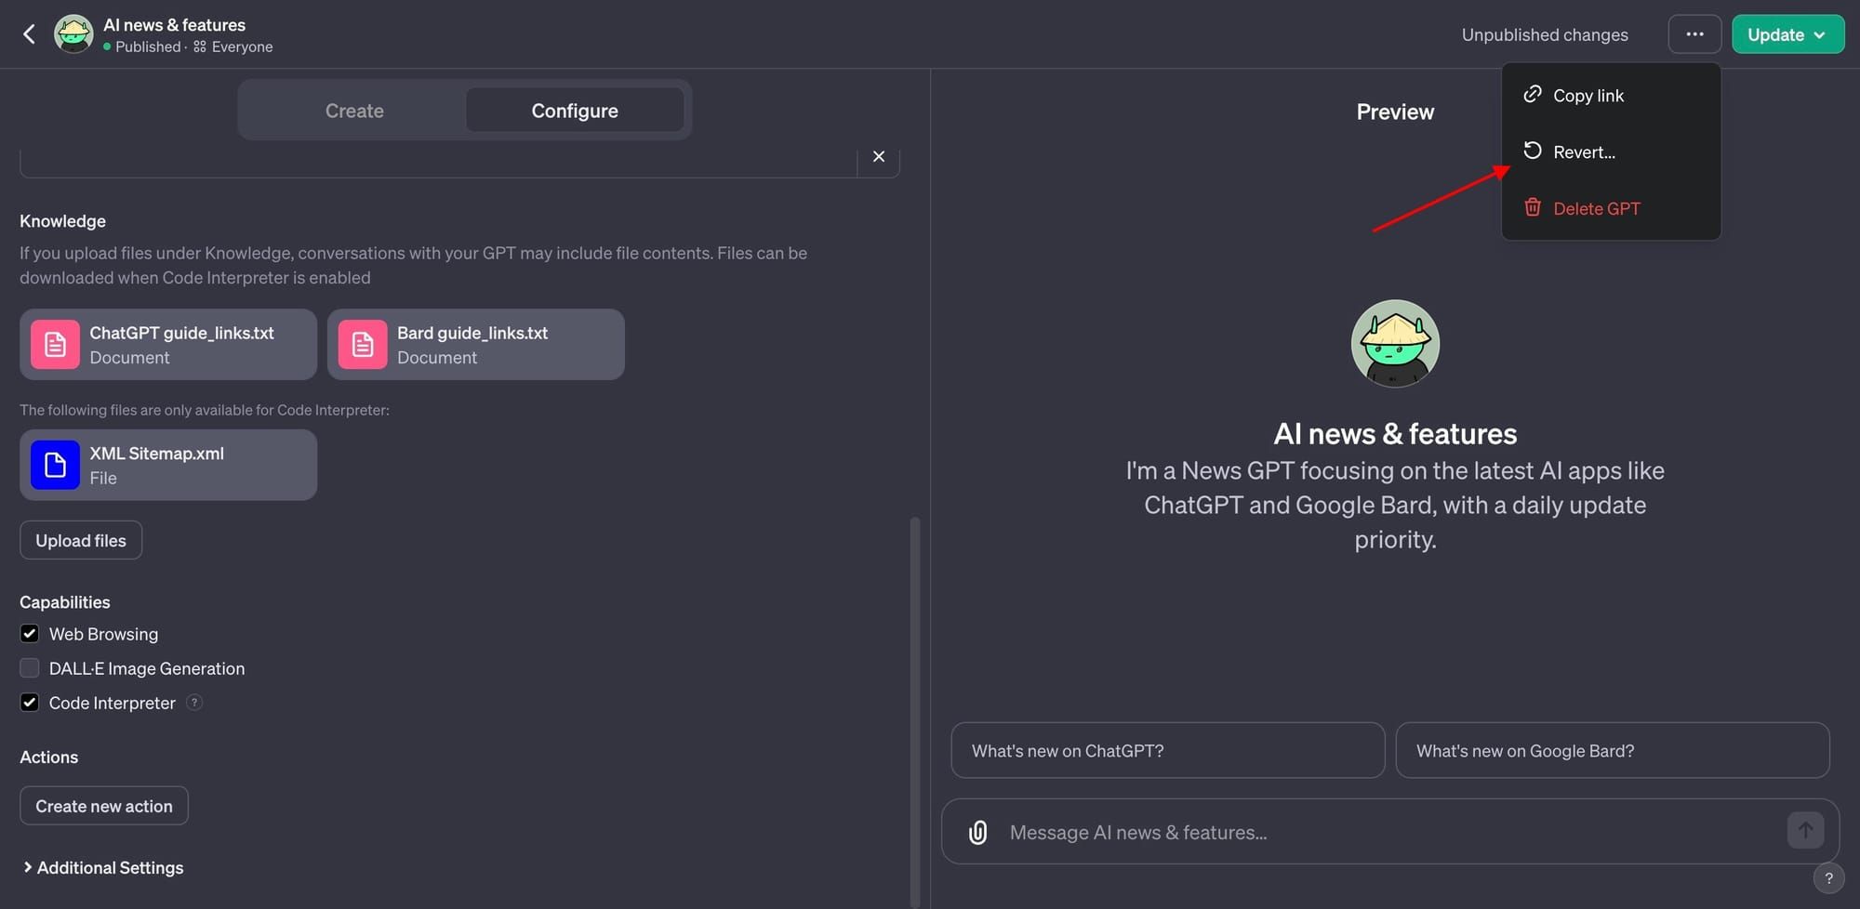
Task: Open the Update dropdown chevron
Action: coord(1818,34)
